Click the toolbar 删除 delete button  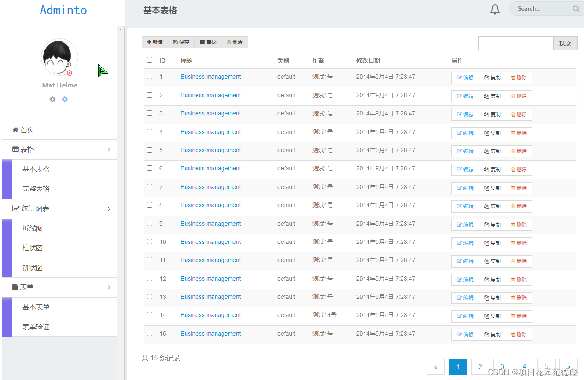pos(235,42)
